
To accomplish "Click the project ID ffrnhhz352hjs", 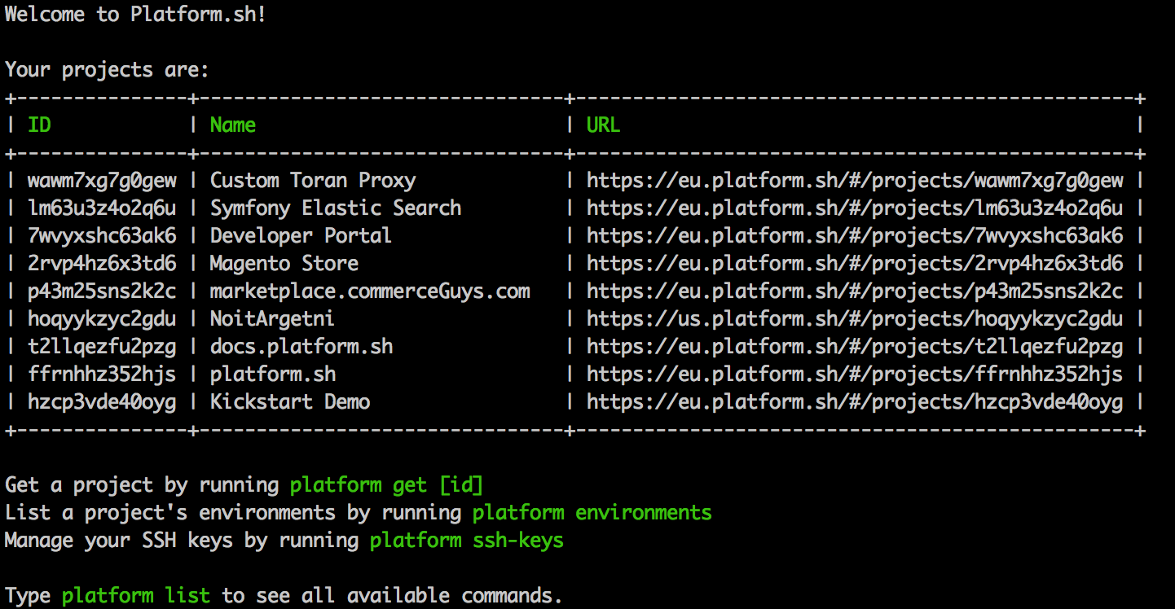I will (x=101, y=375).
